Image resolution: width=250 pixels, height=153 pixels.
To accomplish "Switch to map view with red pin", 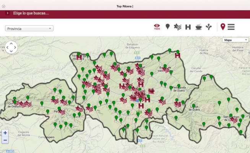I will point(223,27).
